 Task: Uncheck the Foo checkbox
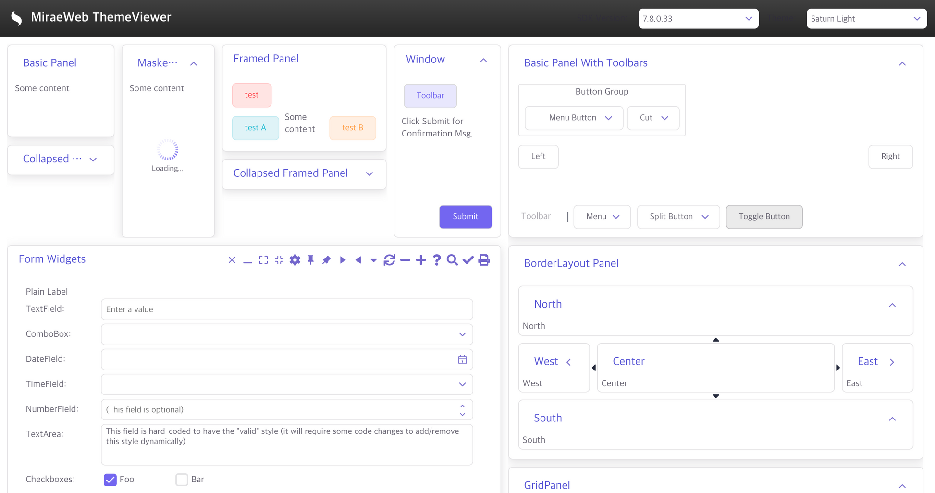click(x=110, y=480)
